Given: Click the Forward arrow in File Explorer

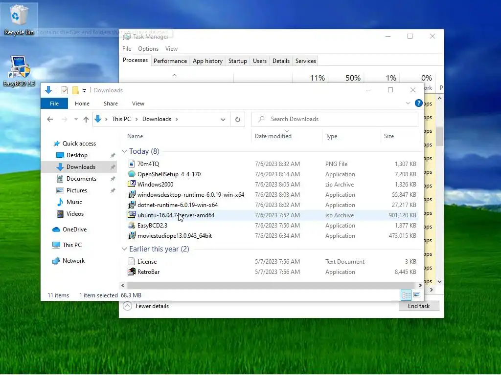Looking at the screenshot, I should coord(64,119).
